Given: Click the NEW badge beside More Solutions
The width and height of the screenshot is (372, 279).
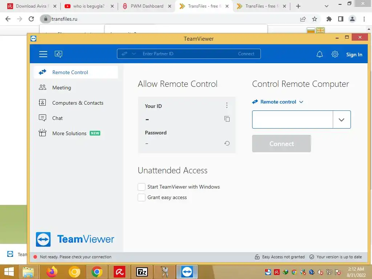Looking at the screenshot, I should (95, 133).
